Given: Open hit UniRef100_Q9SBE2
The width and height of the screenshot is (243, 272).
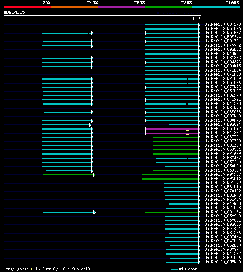Looking at the screenshot, I should pos(222,49).
